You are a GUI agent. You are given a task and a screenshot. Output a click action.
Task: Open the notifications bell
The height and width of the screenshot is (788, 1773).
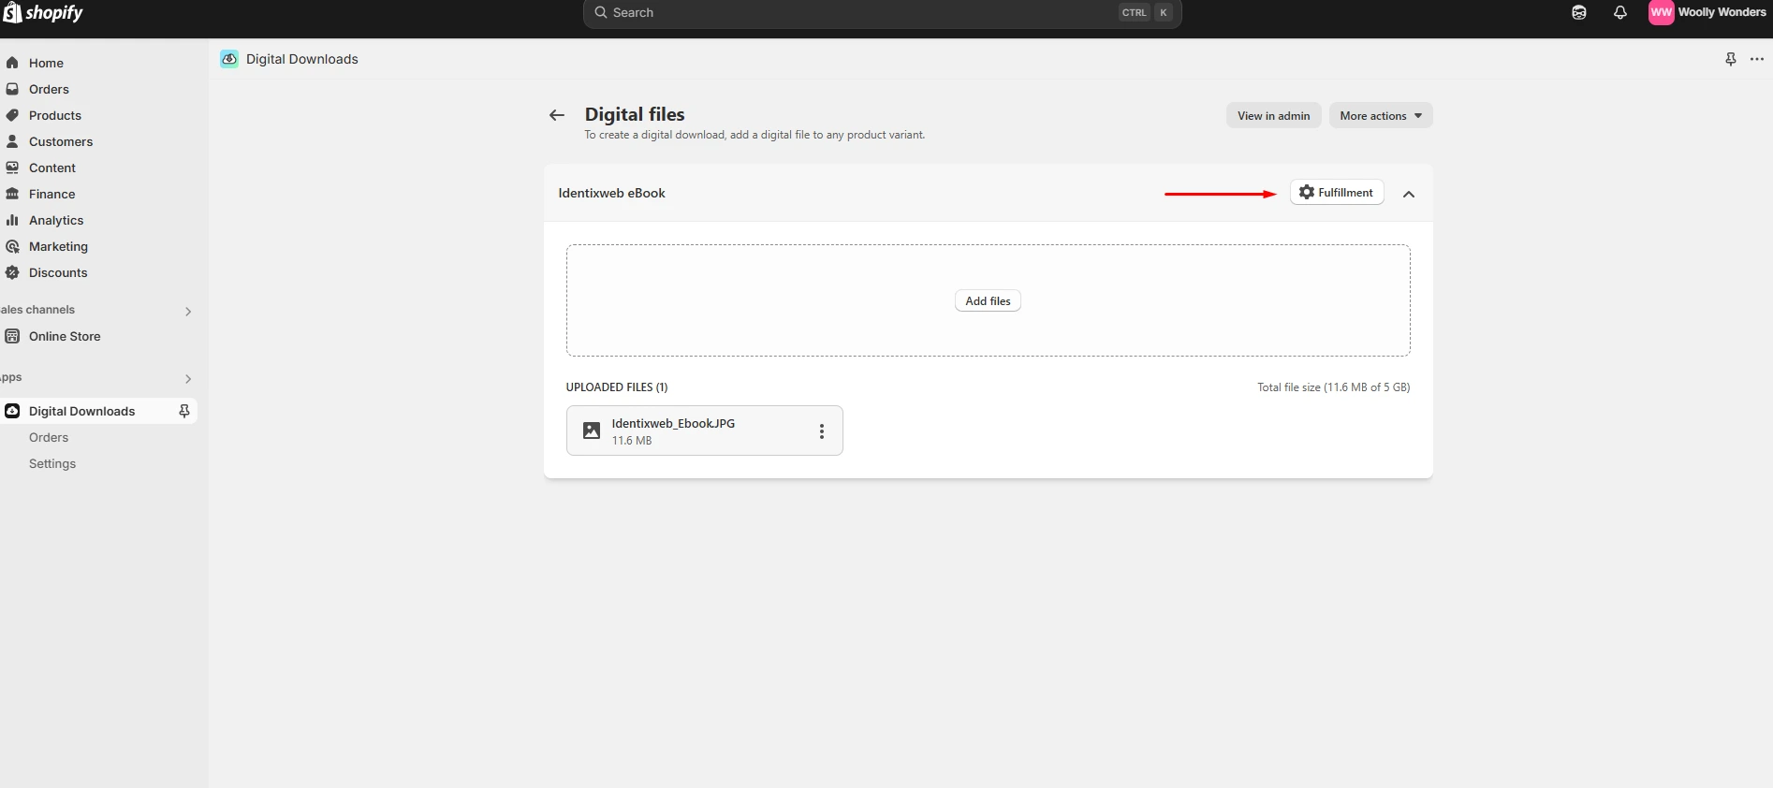click(1620, 13)
